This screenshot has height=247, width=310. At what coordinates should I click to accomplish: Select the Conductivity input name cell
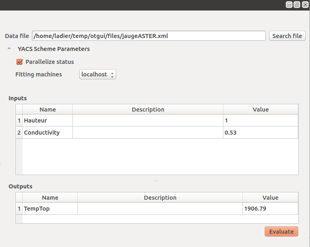click(x=47, y=133)
